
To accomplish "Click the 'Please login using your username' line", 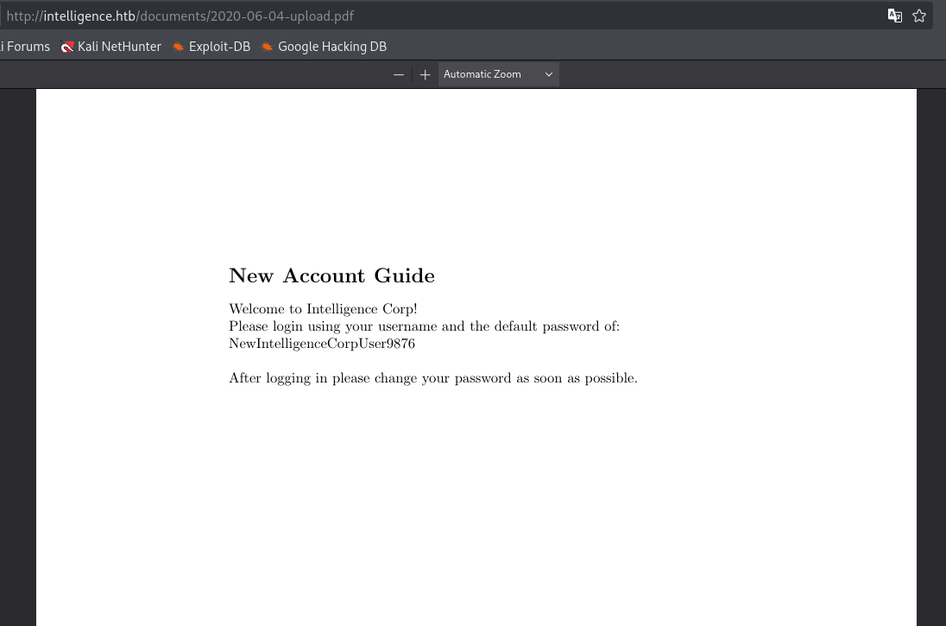I will 424,326.
